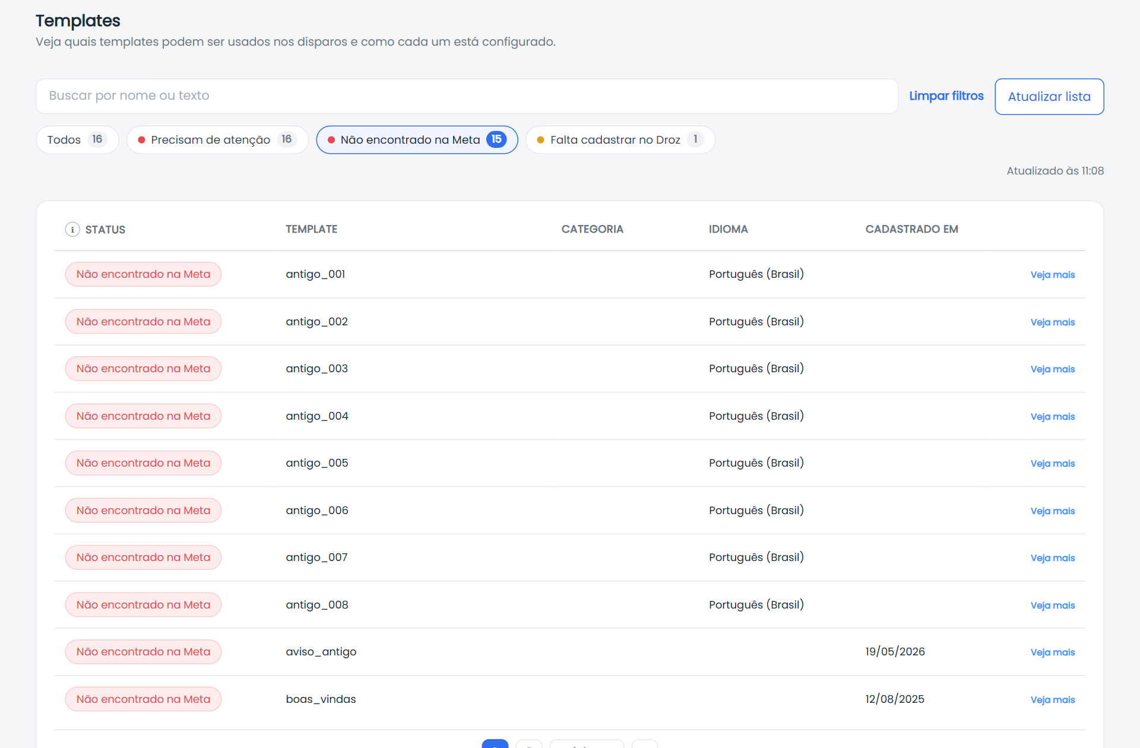
Task: Click the Templates page heading
Action: pos(78,21)
